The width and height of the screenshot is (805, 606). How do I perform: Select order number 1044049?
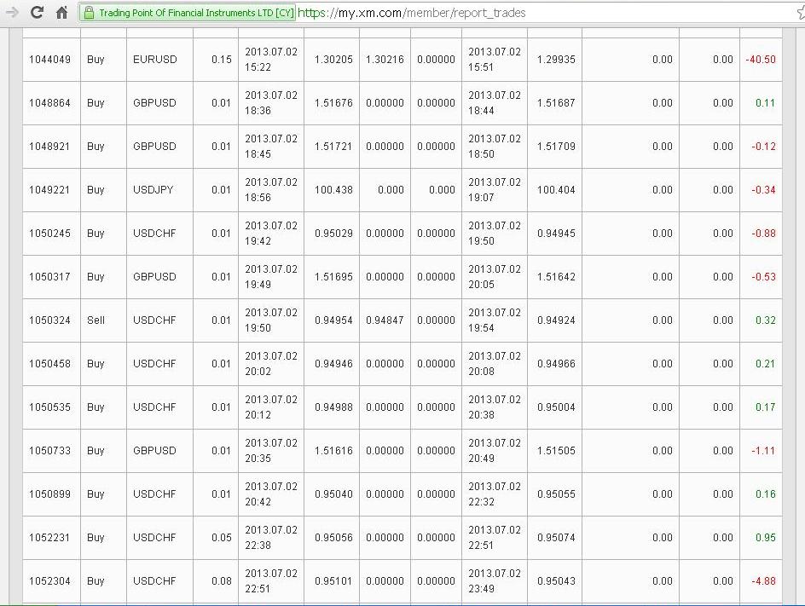coord(49,59)
